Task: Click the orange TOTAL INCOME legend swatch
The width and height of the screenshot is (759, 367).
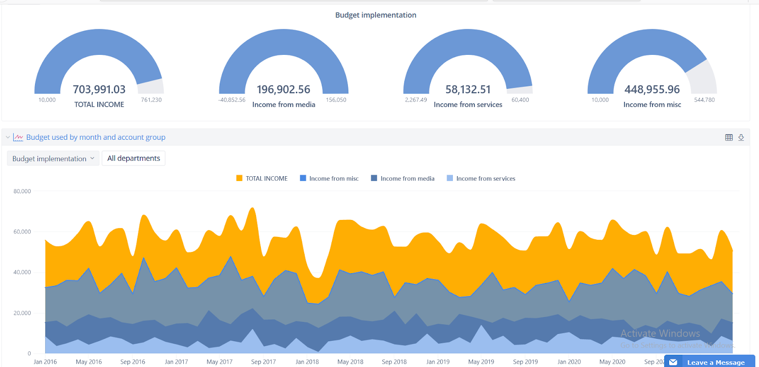Action: pos(239,179)
